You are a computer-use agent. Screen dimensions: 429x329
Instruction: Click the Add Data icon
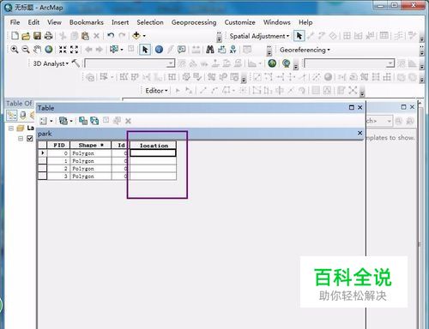pyautogui.click(x=136, y=36)
